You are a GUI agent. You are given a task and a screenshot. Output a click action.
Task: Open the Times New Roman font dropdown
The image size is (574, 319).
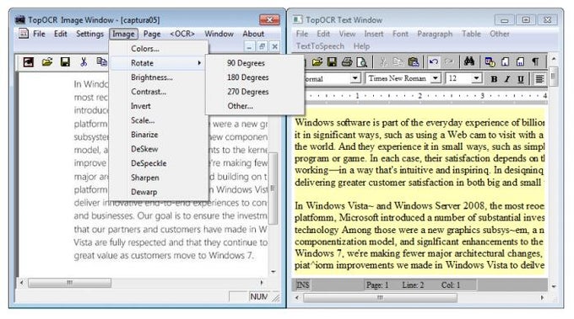pos(436,78)
